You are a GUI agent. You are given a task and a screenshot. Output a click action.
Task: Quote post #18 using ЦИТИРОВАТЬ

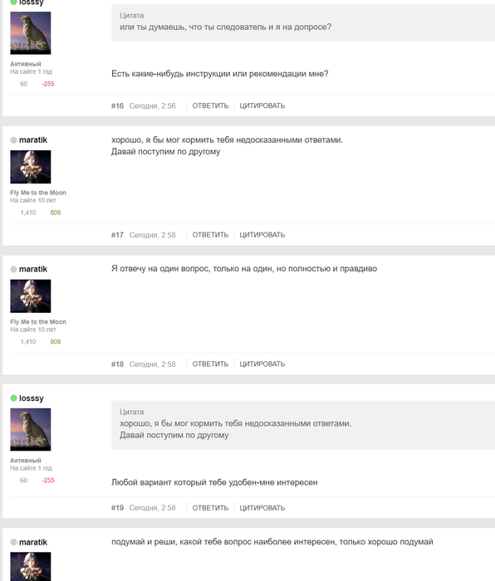[262, 364]
